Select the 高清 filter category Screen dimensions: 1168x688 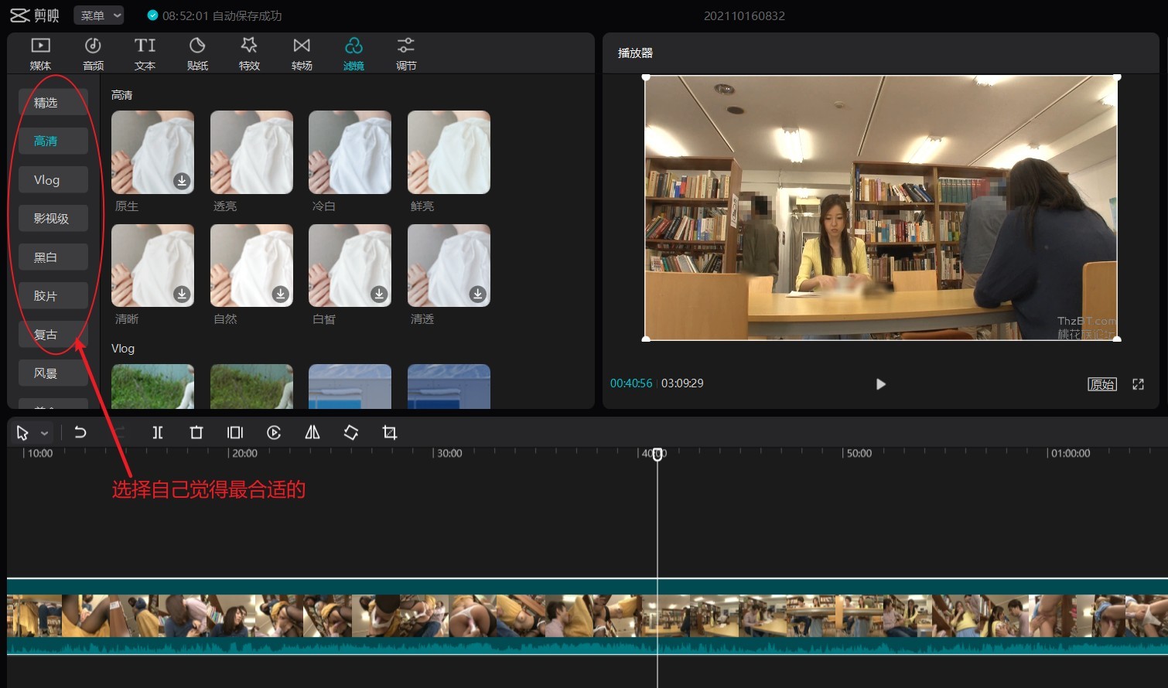click(53, 141)
